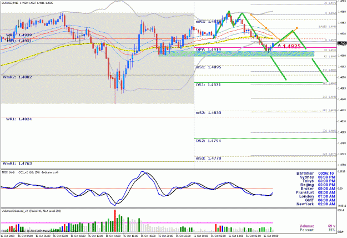Image resolution: width=347 pixels, height=238 pixels.
Task: Select the 'WR2: 1.4939' level label
Action: coord(18,35)
